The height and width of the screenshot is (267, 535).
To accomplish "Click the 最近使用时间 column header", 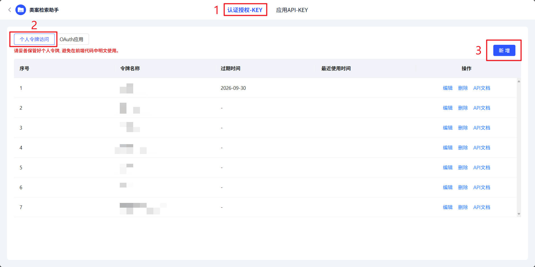I will [x=336, y=68].
